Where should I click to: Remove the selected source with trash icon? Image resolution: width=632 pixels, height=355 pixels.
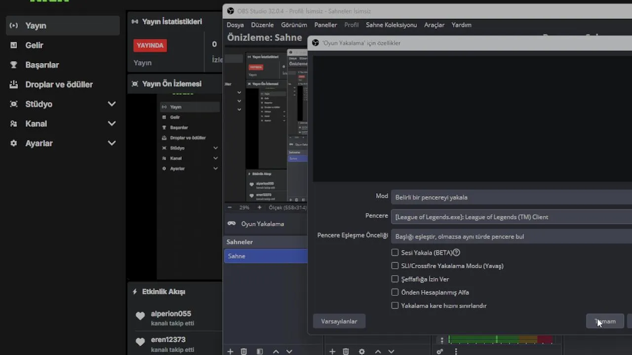346,352
